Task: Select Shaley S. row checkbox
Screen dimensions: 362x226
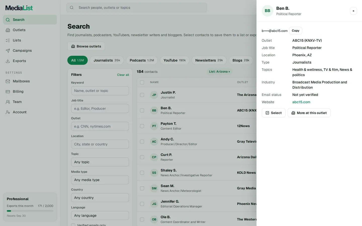Action: (142, 173)
